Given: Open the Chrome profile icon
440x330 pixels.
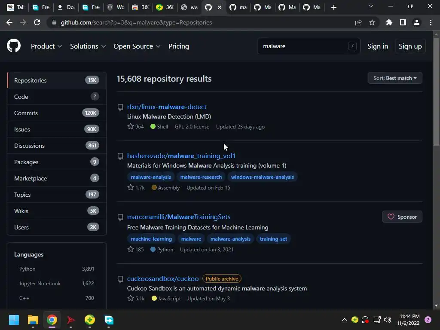Looking at the screenshot, I should 417,22.
